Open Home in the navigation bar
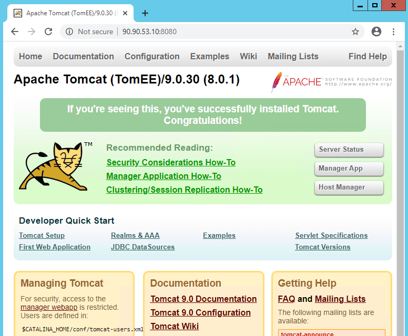The height and width of the screenshot is (336, 408). [30, 56]
